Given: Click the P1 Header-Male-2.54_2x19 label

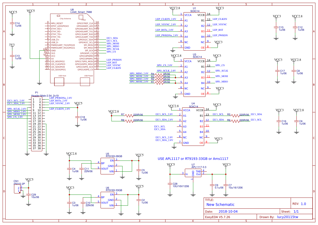Looking at the screenshot, I should [45, 94].
